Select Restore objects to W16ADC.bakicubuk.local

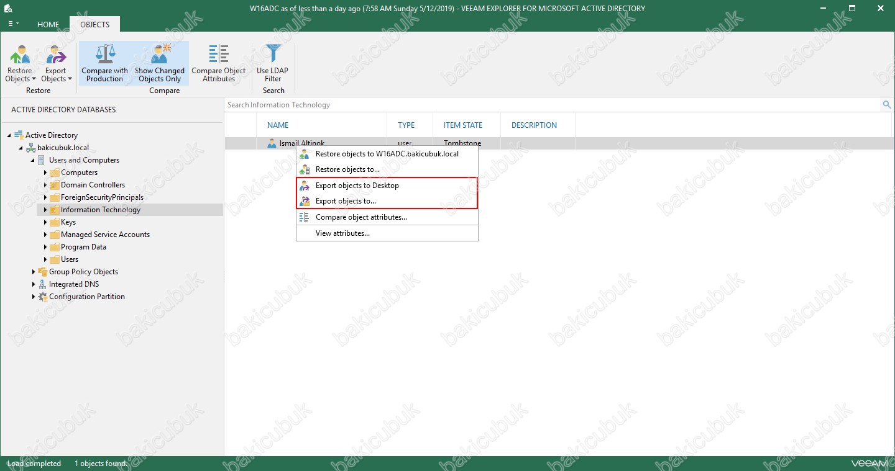pos(387,154)
